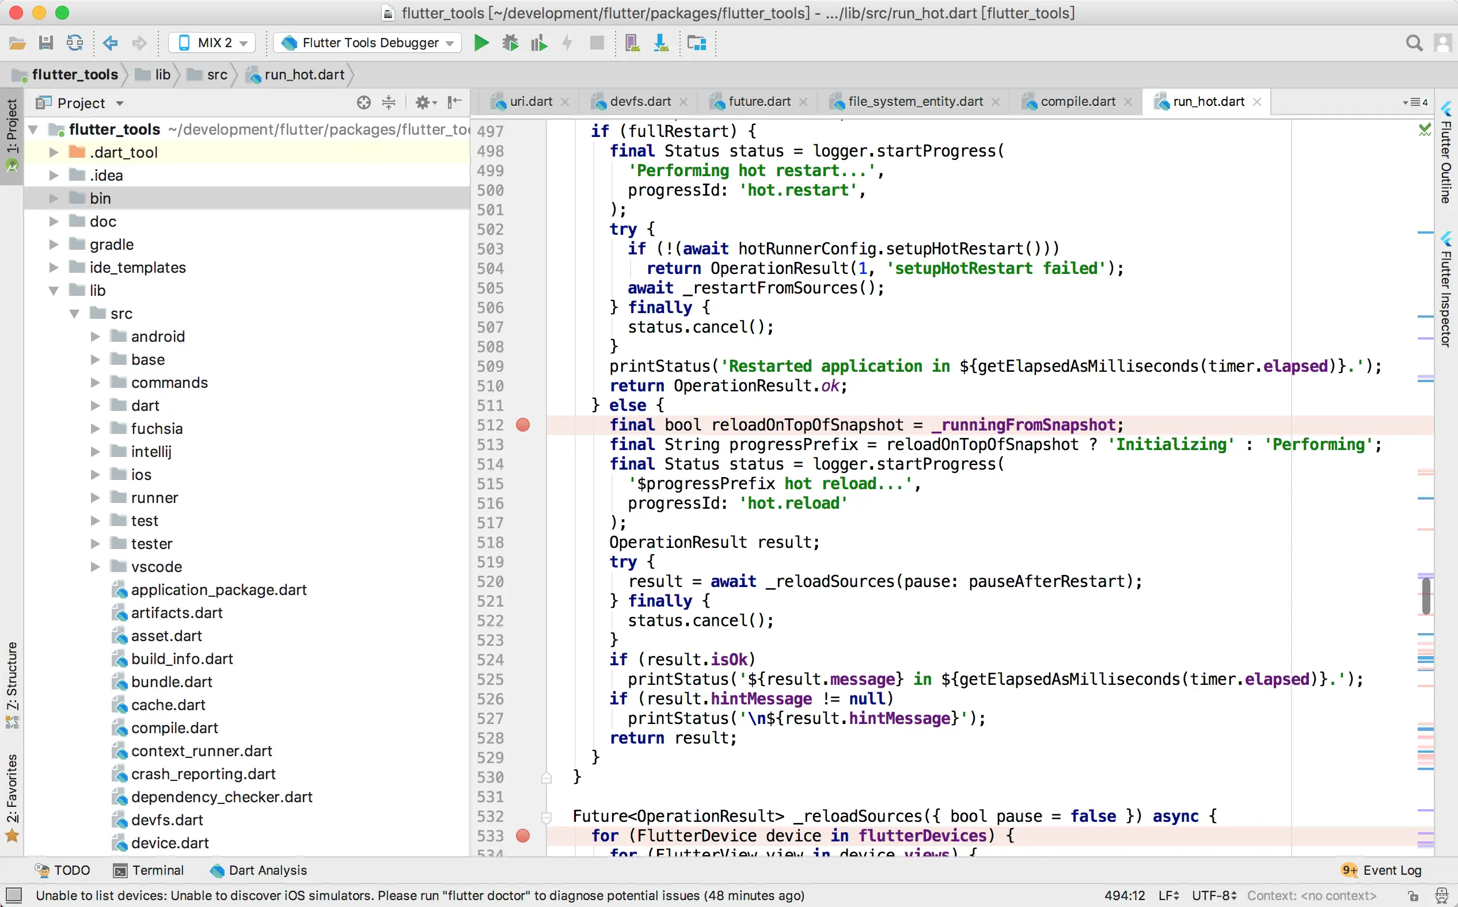Click the Collapse All icon in Project panel

[x=389, y=102]
